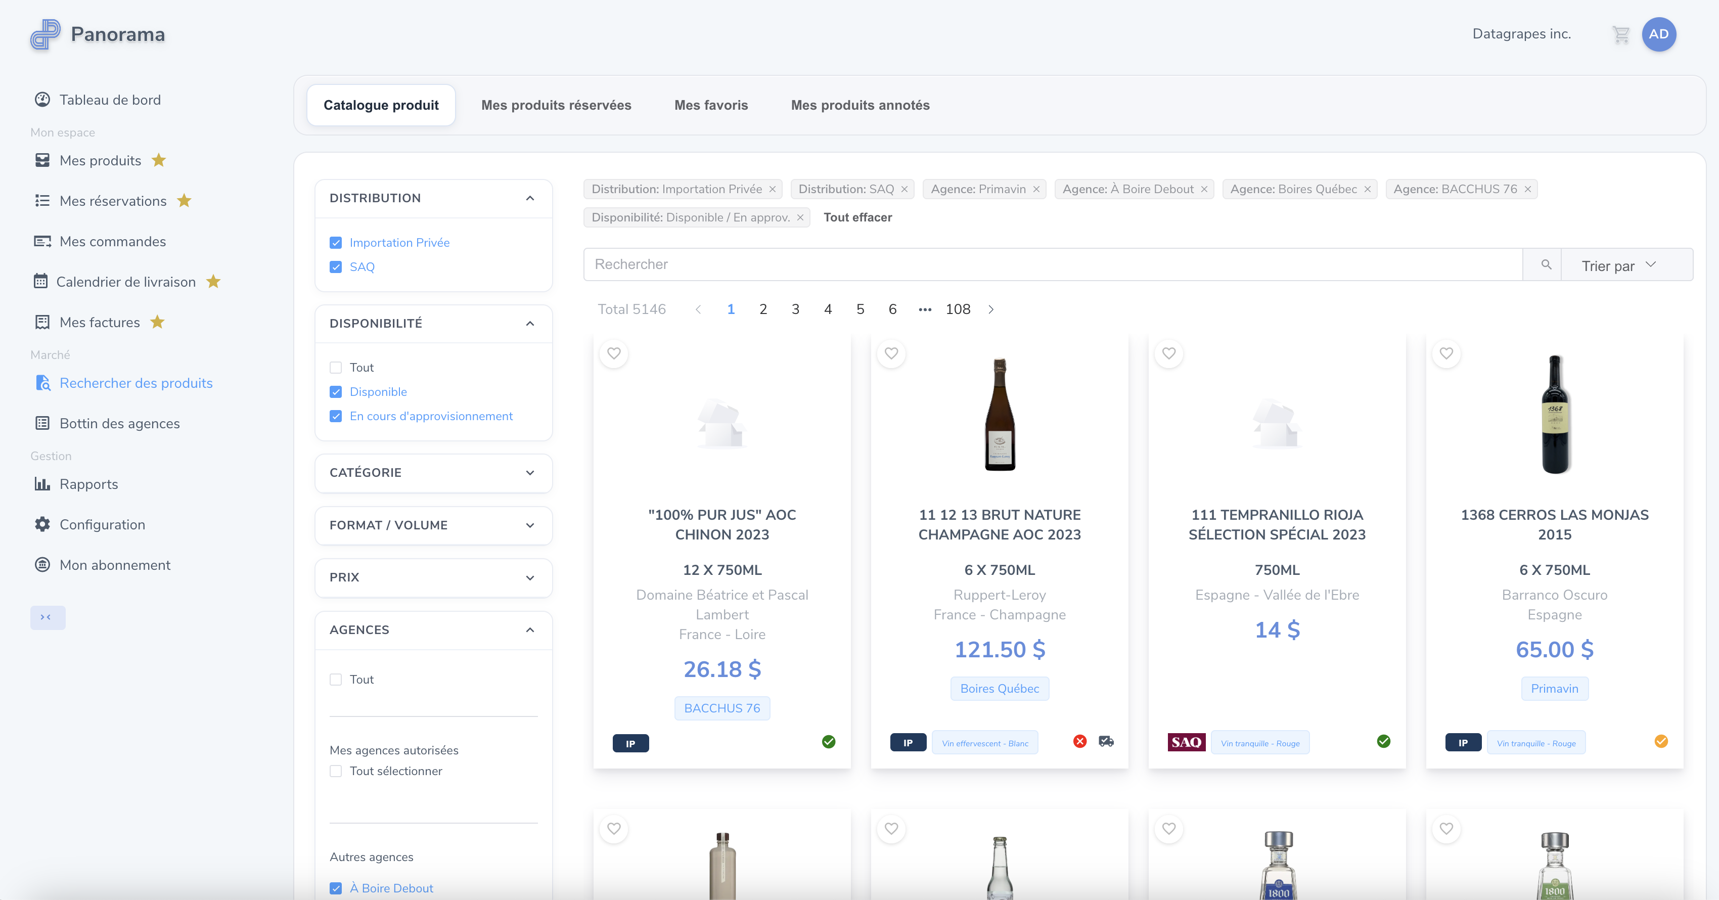Image resolution: width=1719 pixels, height=900 pixels.
Task: Switch to Mes produits annotés tab
Action: [860, 105]
